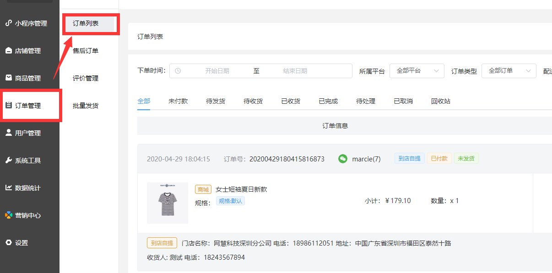
Task: Open 评价管理 submenu item
Action: (86, 78)
